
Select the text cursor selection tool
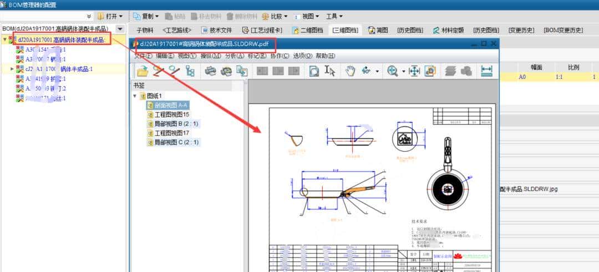pos(329,70)
